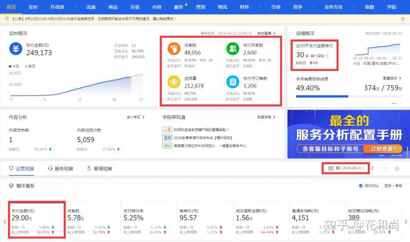Toggle the 同行对比 peer comparison checkbox
This screenshot has height=242, width=410.
360,186
